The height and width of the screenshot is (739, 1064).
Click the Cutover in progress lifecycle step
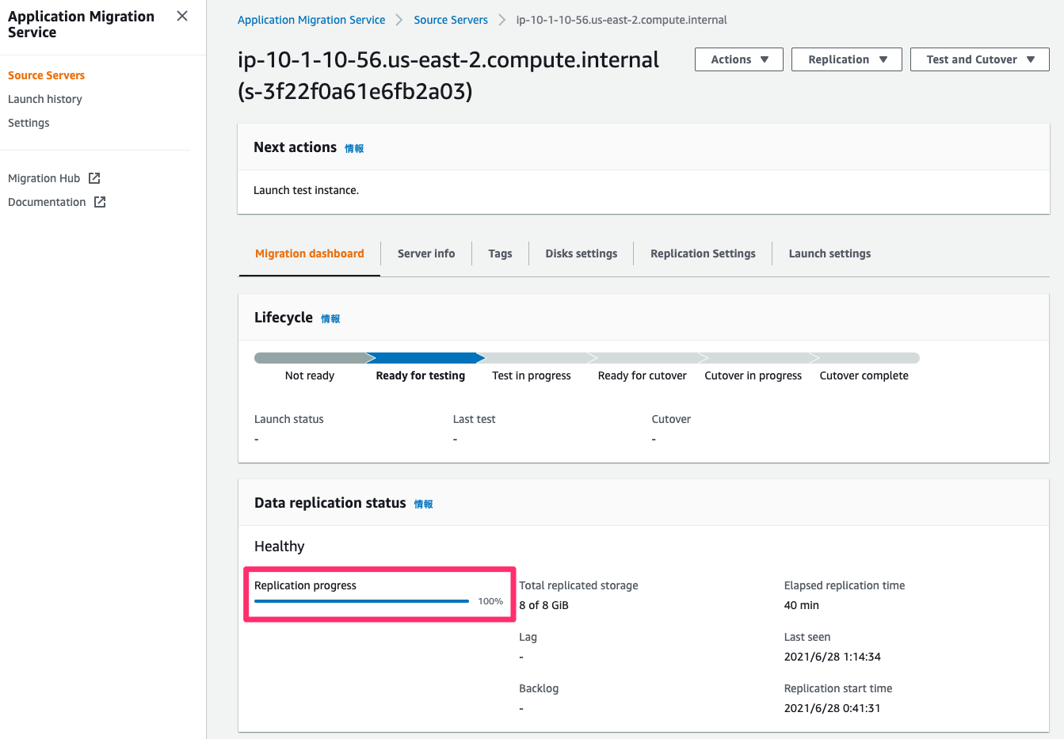point(753,375)
